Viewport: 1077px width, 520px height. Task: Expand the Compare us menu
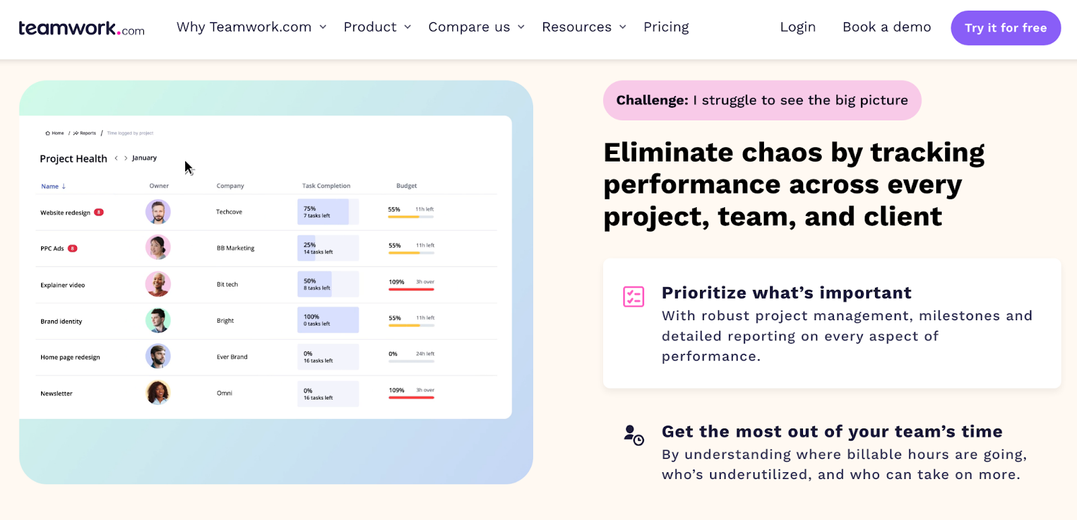pos(477,27)
